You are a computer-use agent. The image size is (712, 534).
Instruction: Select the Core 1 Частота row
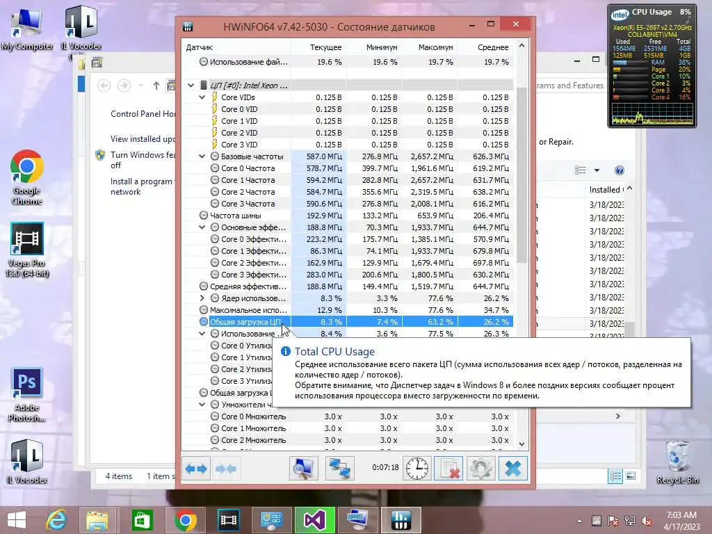pyautogui.click(x=348, y=180)
